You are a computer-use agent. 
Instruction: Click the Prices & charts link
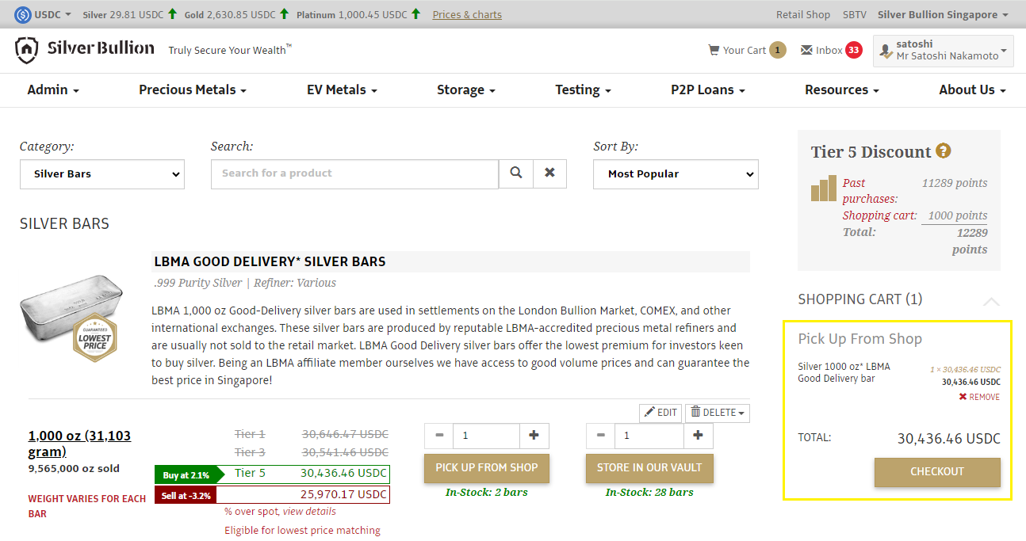pos(467,15)
